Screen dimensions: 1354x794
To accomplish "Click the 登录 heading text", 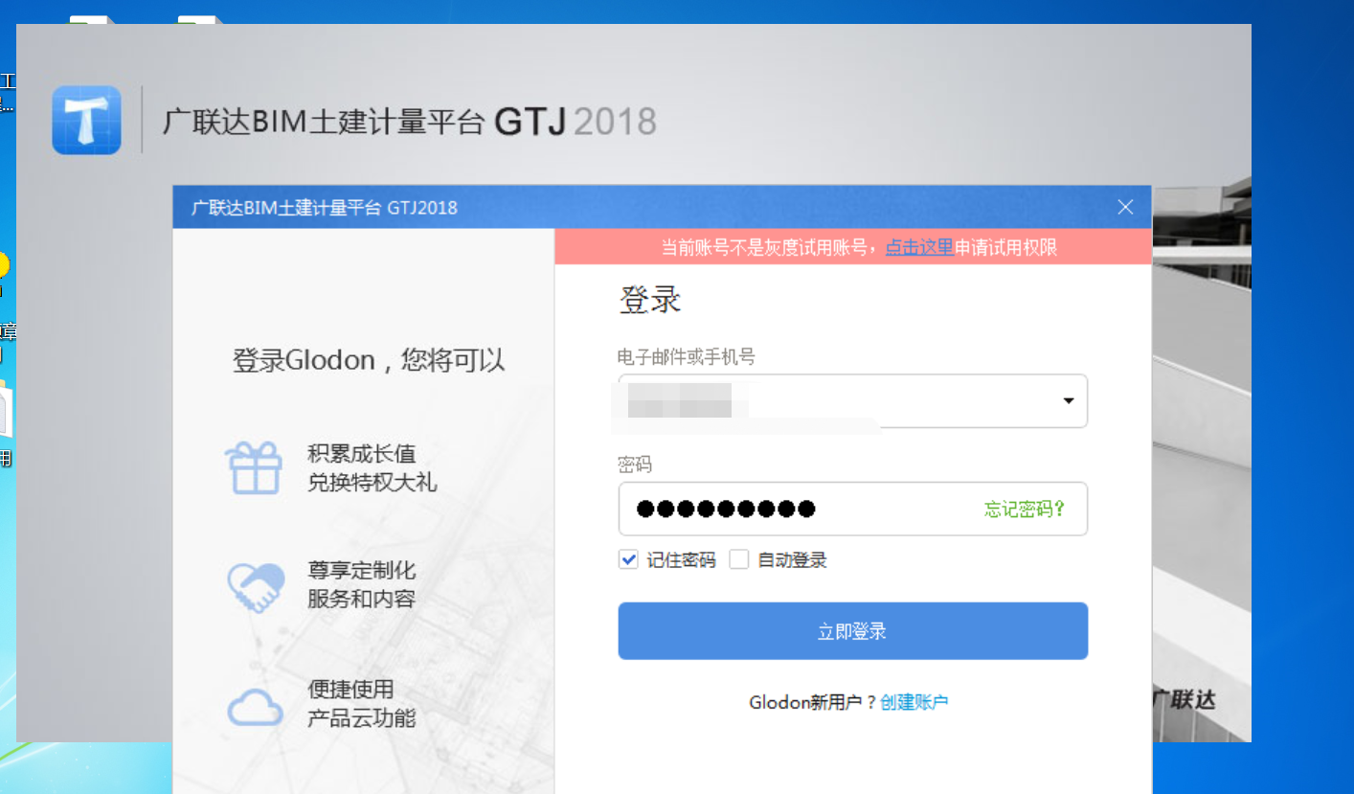I will 650,300.
